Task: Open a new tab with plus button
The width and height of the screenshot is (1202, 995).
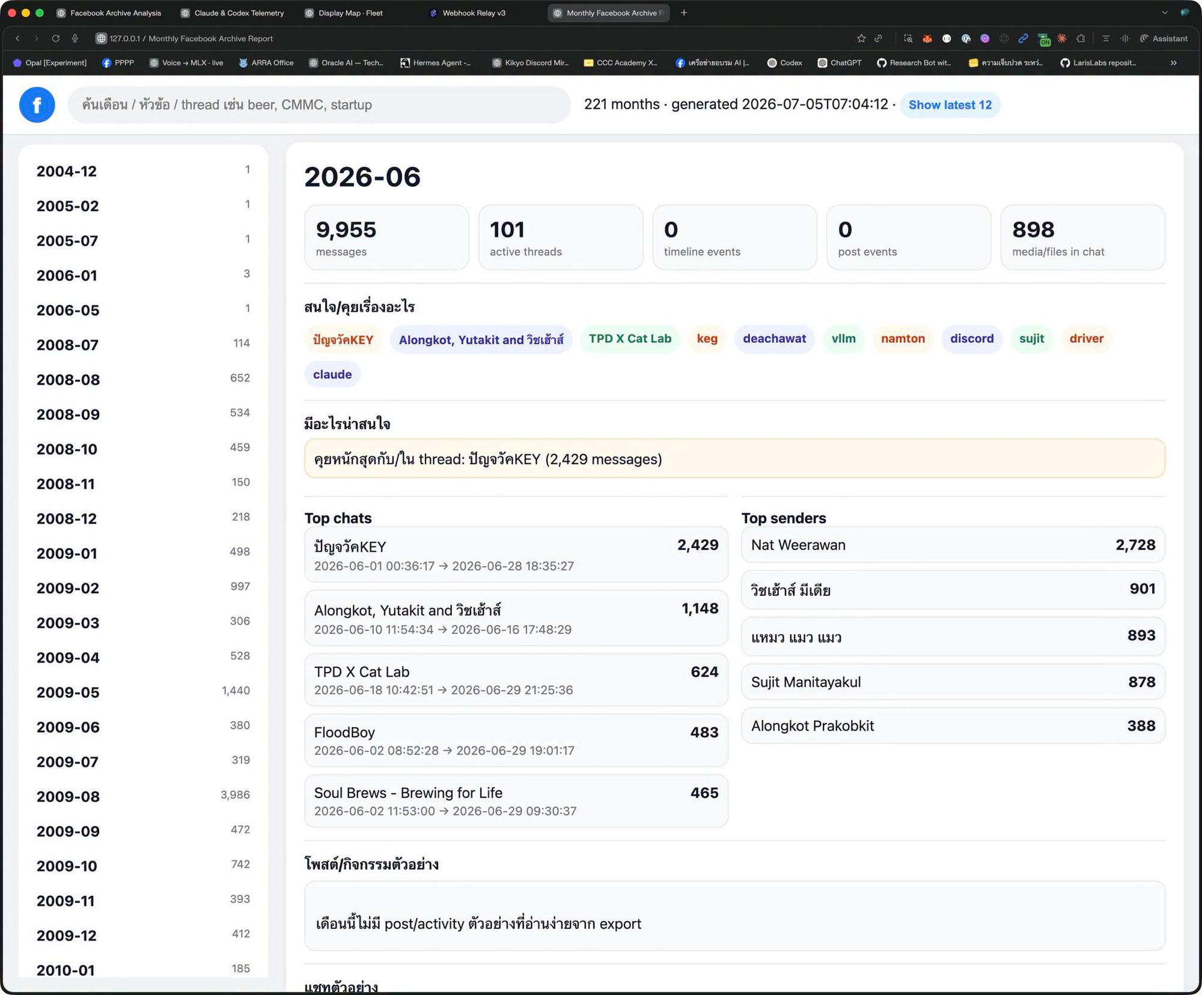Action: (684, 13)
